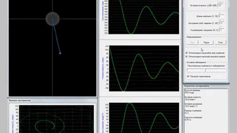Click the grey pivot circle of the pendulum
The height and width of the screenshot is (133, 237).
[53, 19]
